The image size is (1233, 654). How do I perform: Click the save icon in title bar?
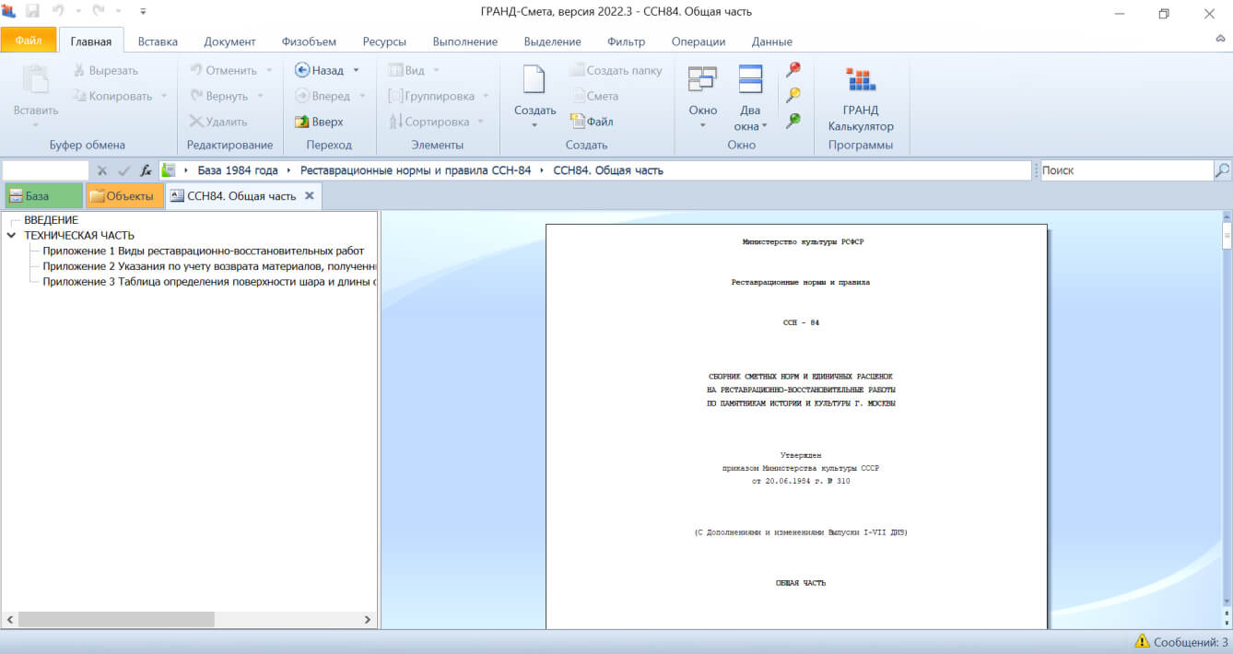coord(32,12)
